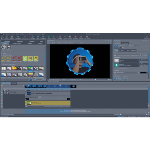Select the green map route animation icon

coord(25,58)
